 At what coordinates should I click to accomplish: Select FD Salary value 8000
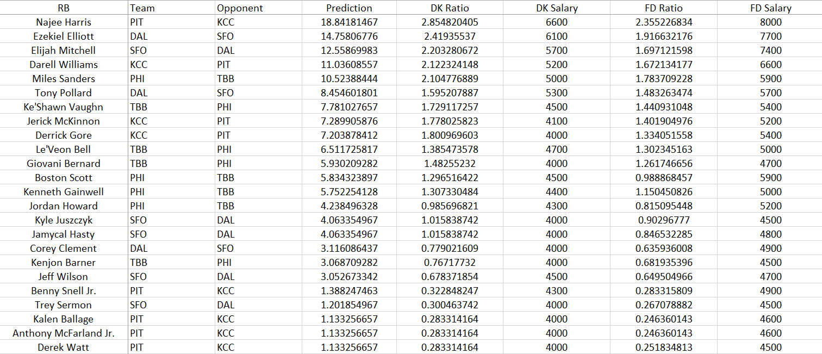(770, 22)
